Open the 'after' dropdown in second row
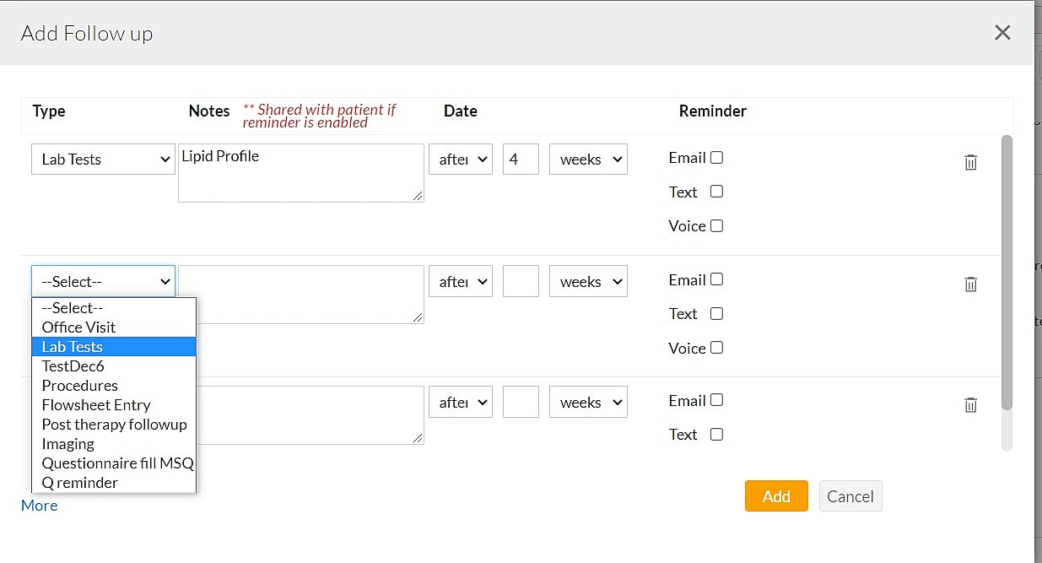The height and width of the screenshot is (563, 1042). [x=461, y=282]
